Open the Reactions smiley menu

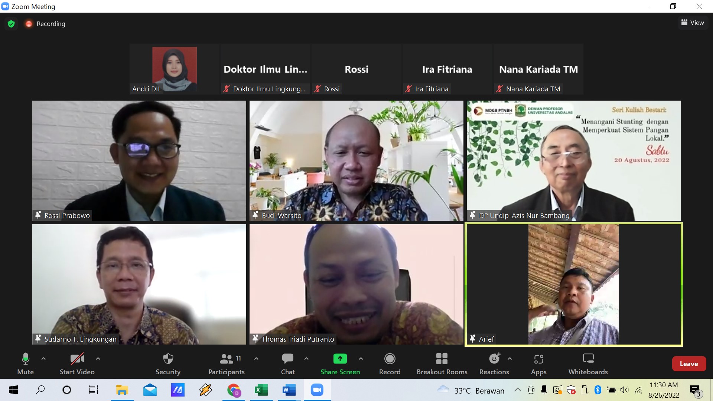(494, 363)
